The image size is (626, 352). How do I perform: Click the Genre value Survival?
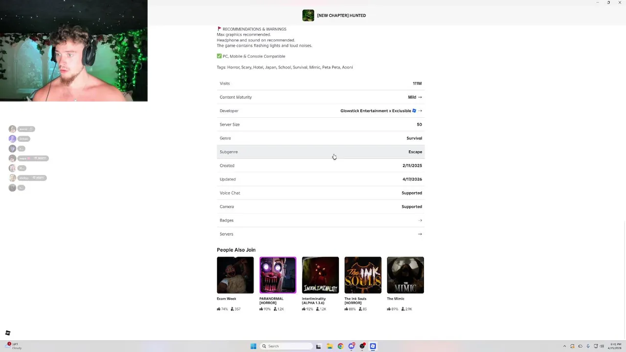pyautogui.click(x=414, y=138)
